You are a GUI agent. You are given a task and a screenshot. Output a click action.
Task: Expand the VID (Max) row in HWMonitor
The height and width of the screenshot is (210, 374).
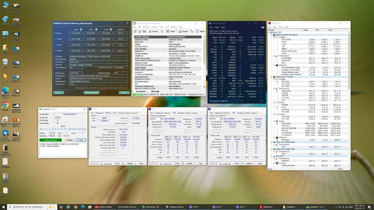point(277,81)
